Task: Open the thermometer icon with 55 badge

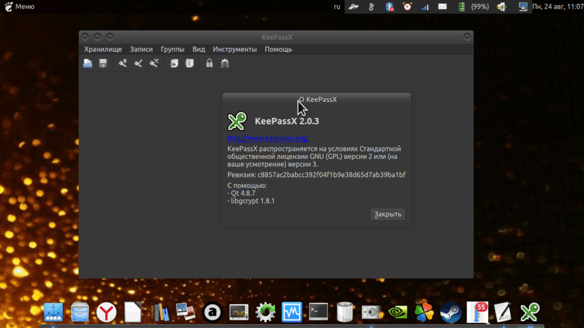Action: pos(477,311)
